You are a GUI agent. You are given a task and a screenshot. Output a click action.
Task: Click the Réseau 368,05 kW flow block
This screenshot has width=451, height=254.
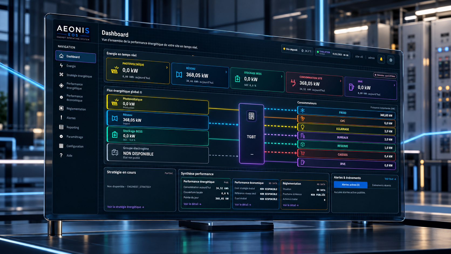[x=158, y=120]
